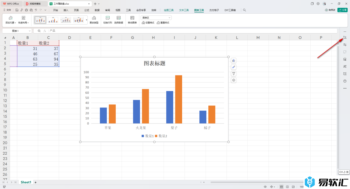350x189 pixels.
Task: Open chart elements button beside the chart
Action: coord(234,61)
